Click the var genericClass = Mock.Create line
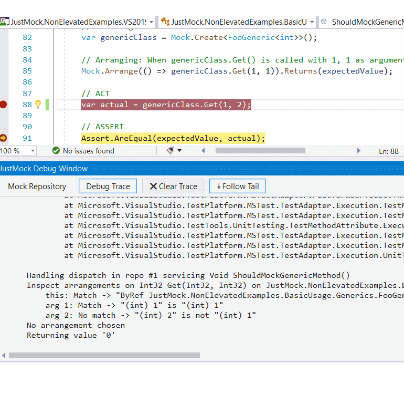This screenshot has width=404, height=394. pyautogui.click(x=199, y=38)
